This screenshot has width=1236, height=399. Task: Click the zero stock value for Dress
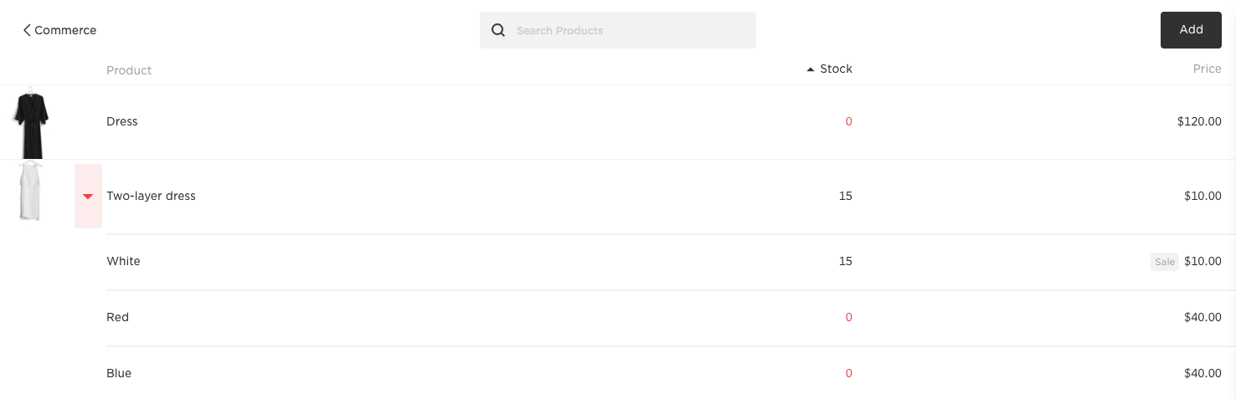click(x=848, y=121)
